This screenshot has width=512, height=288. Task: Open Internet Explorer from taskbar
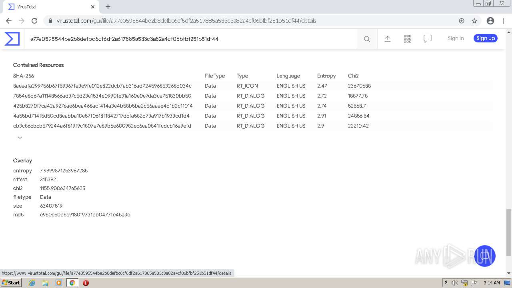click(32, 283)
